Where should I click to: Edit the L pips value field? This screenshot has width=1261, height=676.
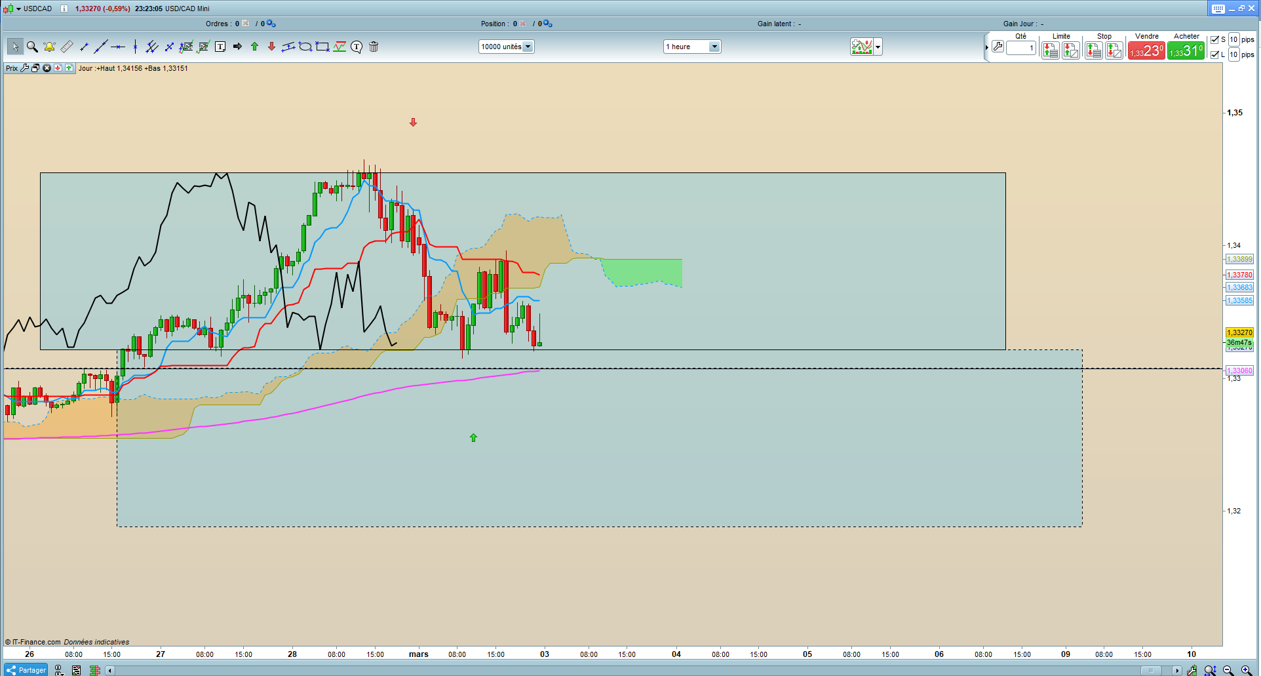1233,54
